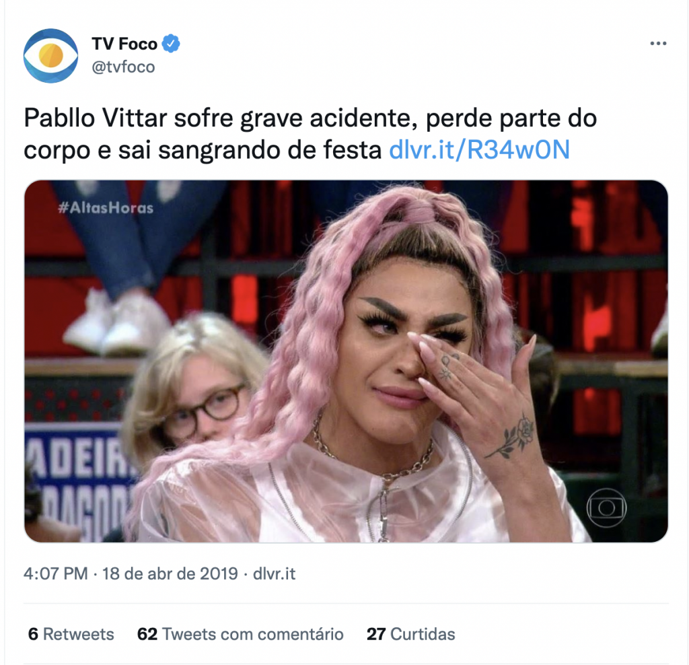Open the three-dot more options menu
689x665 pixels.
658,44
